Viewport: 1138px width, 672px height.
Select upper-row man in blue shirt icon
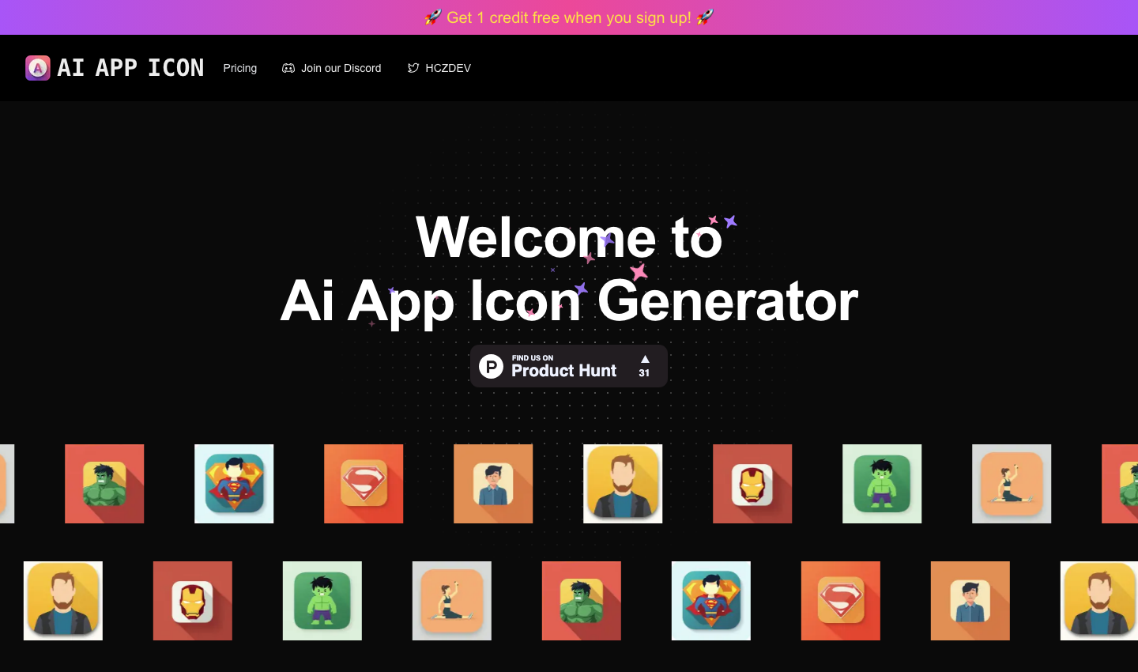coord(493,484)
